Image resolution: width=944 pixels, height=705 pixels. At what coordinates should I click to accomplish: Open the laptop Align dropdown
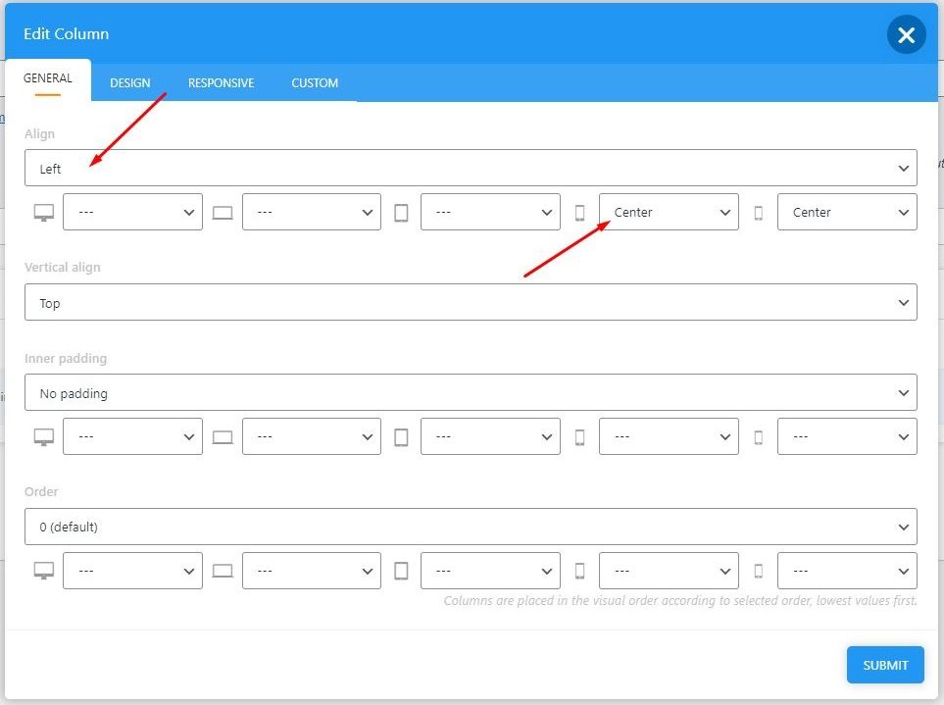[x=312, y=212]
